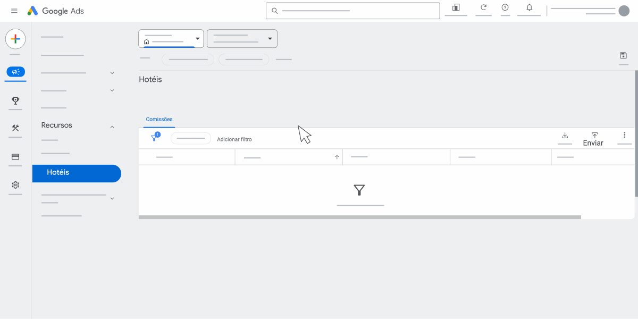This screenshot has height=319, width=638.
Task: Open the account dropdown with home icon
Action: (x=171, y=38)
